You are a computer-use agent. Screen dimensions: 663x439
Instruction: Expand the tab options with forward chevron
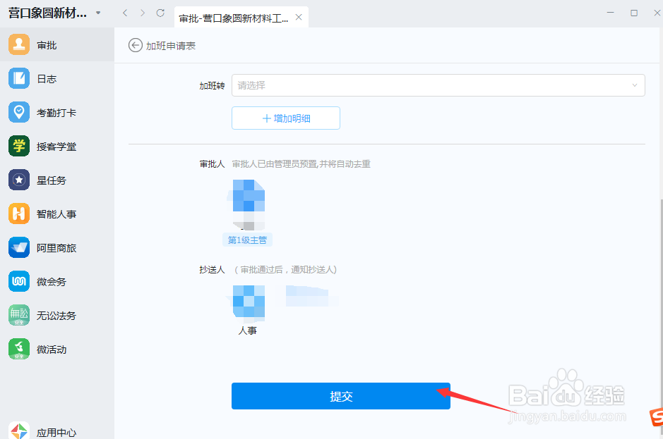pos(141,12)
